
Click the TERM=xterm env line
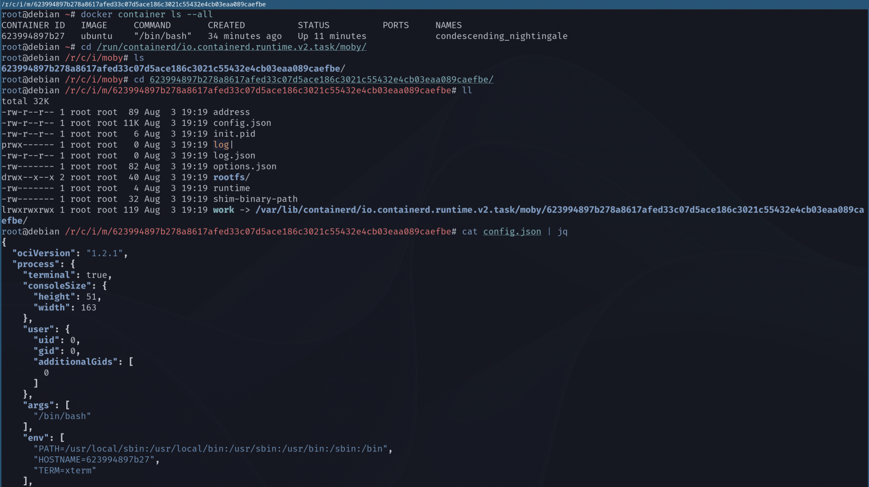click(65, 471)
